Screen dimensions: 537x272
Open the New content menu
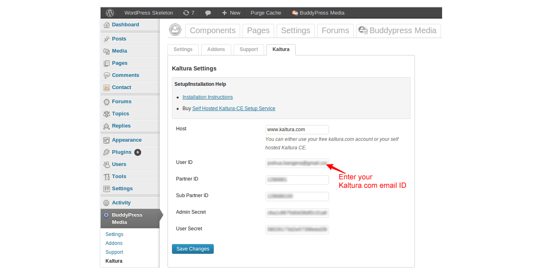tap(231, 13)
